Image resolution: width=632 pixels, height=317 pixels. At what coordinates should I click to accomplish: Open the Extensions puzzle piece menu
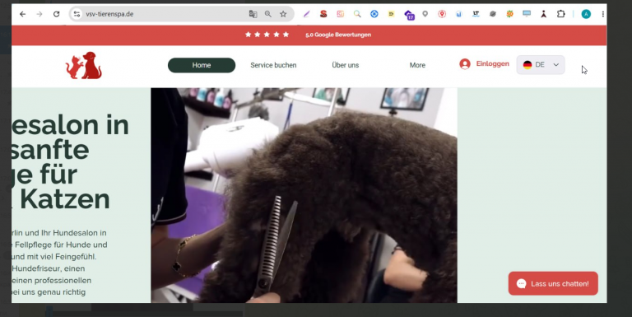[x=560, y=14]
